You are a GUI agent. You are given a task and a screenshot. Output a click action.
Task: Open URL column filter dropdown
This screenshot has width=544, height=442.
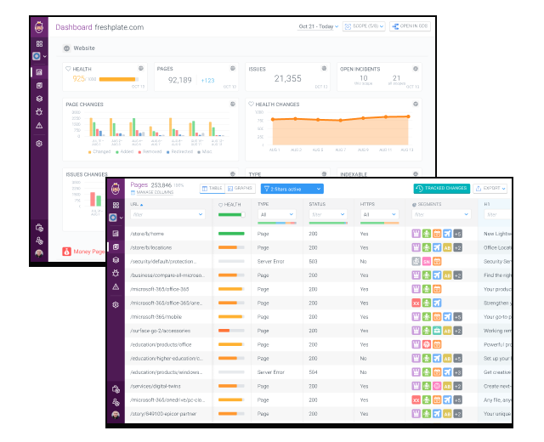coord(167,214)
